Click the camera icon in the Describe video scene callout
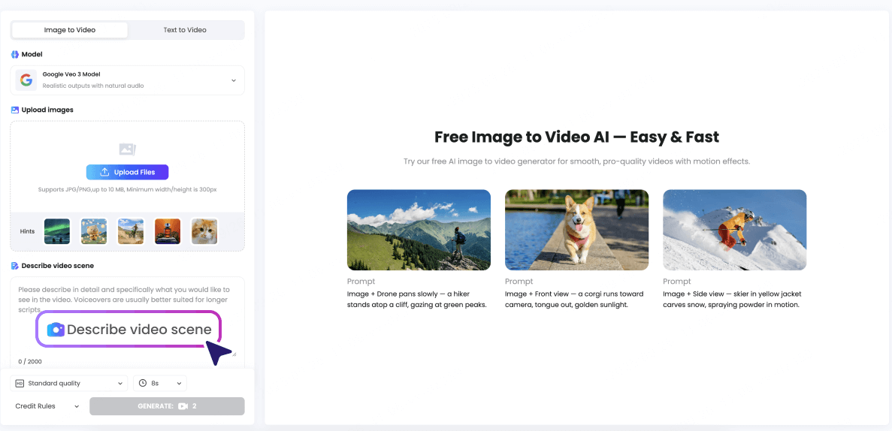The height and width of the screenshot is (431, 892). pos(56,330)
